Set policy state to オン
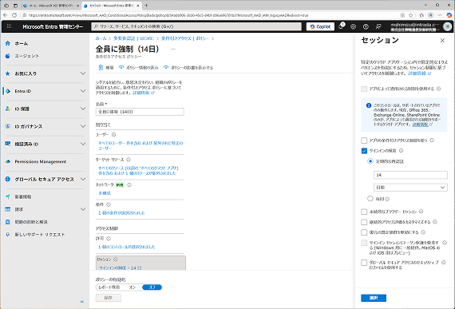 pyautogui.click(x=133, y=287)
